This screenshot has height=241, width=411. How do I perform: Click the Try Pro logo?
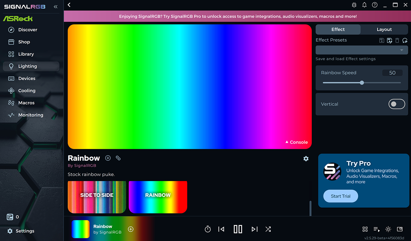click(332, 172)
